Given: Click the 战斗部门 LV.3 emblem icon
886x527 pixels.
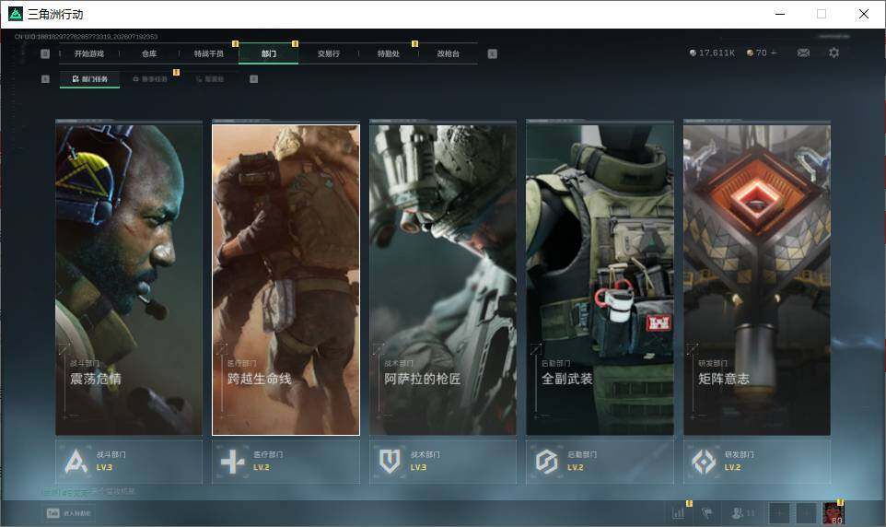Looking at the screenshot, I should (76, 462).
